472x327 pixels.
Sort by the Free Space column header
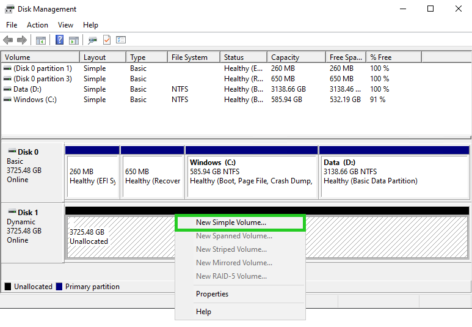pyautogui.click(x=346, y=57)
